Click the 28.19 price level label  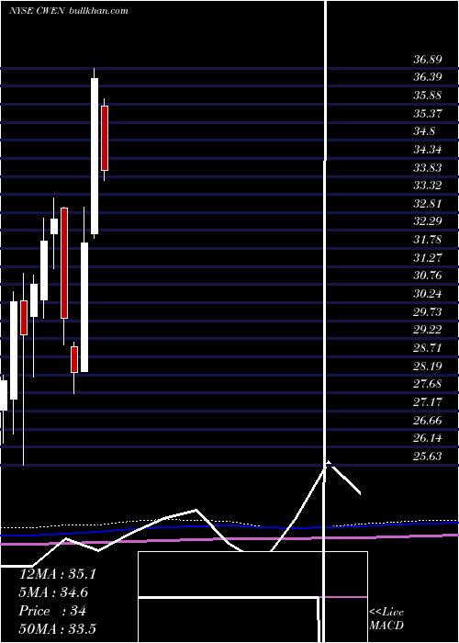coord(428,367)
